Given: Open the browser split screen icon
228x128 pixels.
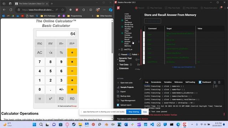Looking at the screenshot, I should pyautogui.click(x=90, y=10).
